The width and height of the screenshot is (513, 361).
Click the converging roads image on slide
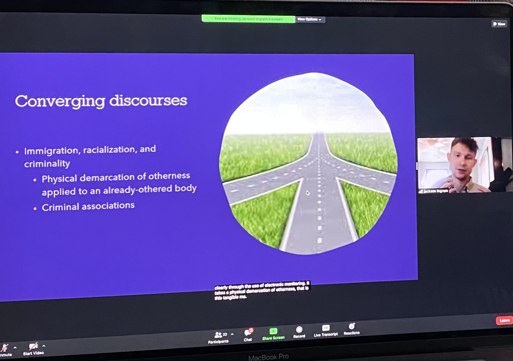coord(309,163)
